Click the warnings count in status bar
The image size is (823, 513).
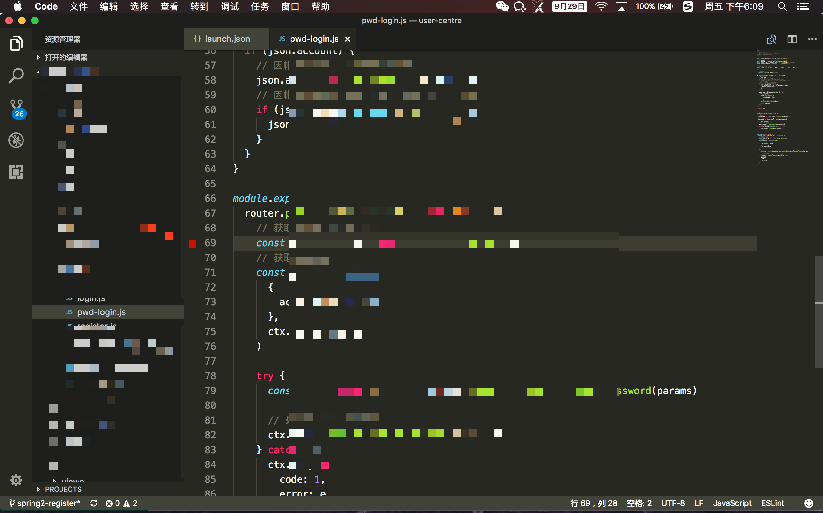point(130,503)
